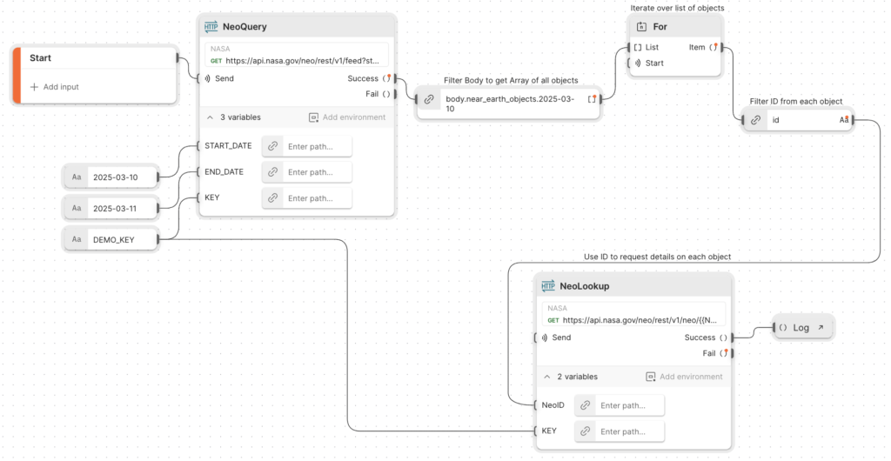
Task: Collapse the NeoQuery 3 variables section
Action: [210, 117]
